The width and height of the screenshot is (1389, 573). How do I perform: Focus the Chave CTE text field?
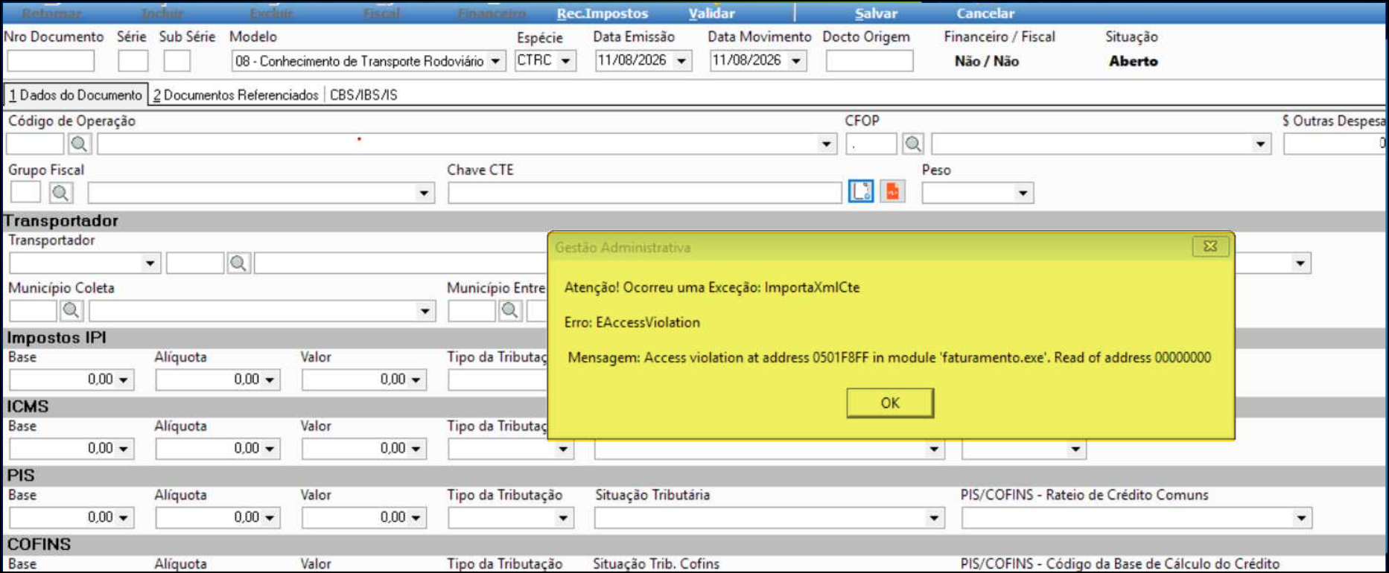(x=645, y=193)
